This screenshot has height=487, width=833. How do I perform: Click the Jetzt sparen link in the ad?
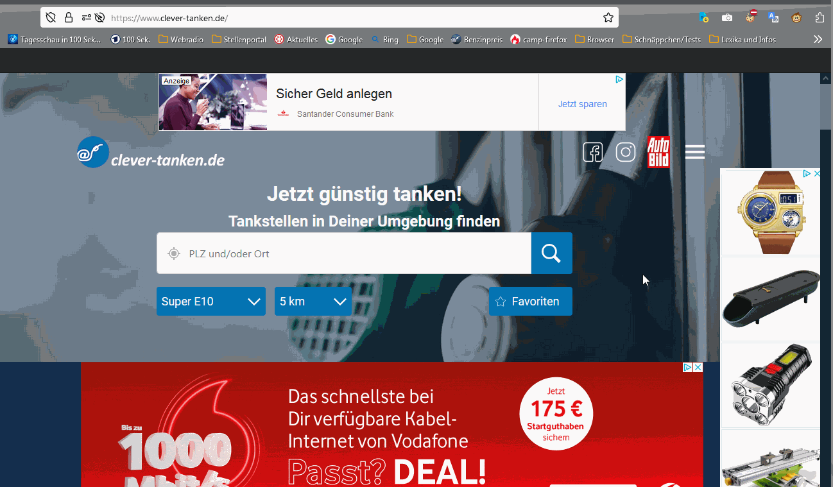[x=582, y=104]
